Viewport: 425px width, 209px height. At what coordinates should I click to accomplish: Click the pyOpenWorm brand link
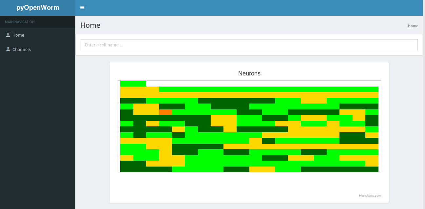click(x=37, y=8)
